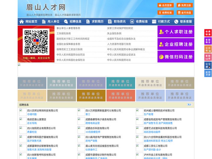Screen dimensions: 212x159
Task: Open 生产助理 job link
Action: (148, 114)
